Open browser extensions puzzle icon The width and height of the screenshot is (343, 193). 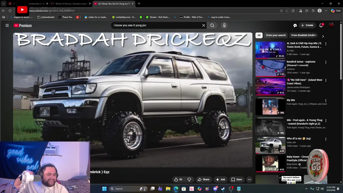pos(293,11)
